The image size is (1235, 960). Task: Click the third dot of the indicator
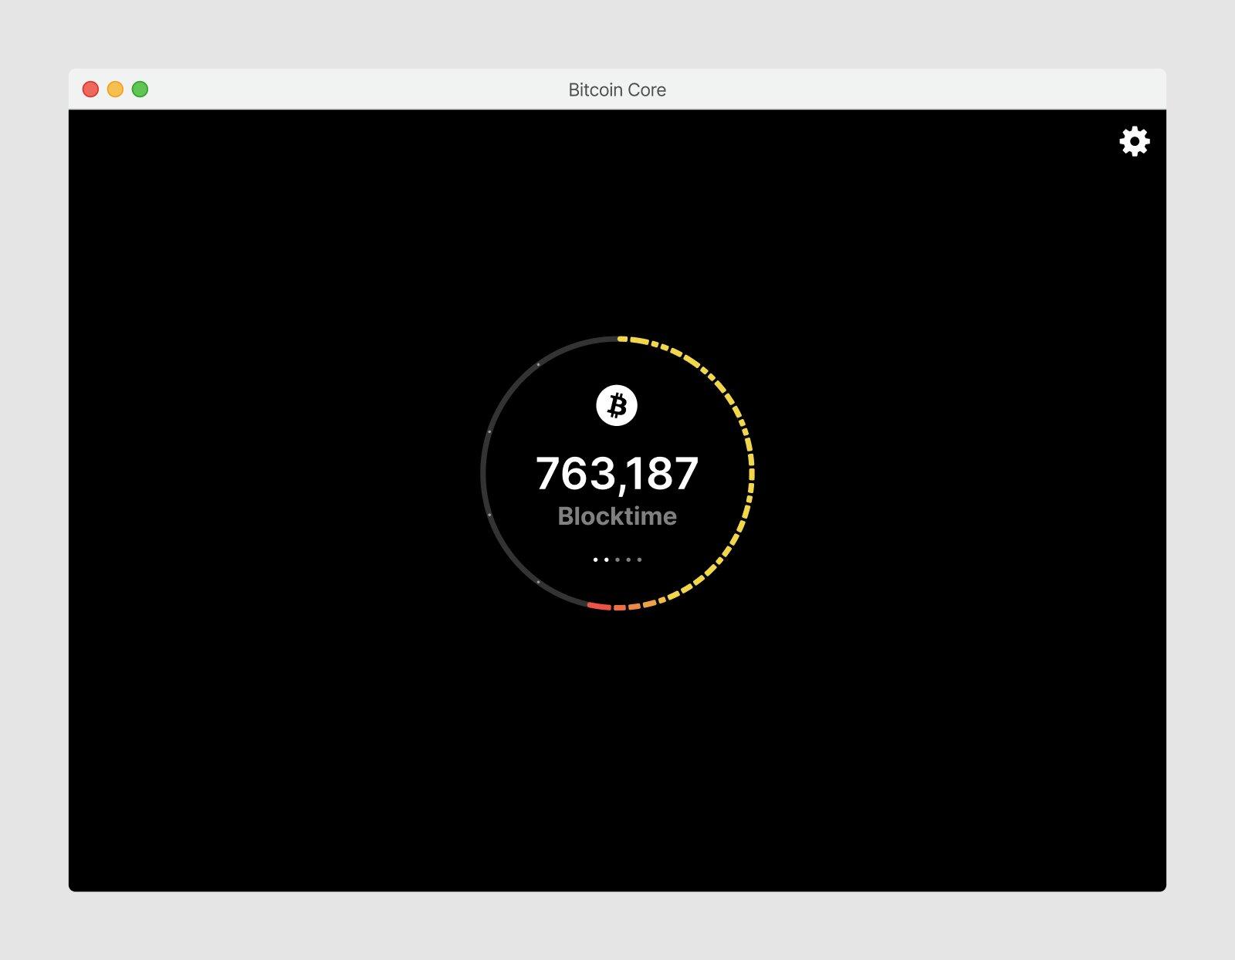(x=617, y=559)
